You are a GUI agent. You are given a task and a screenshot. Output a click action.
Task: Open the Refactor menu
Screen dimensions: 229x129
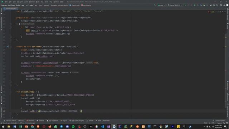(32, 2)
